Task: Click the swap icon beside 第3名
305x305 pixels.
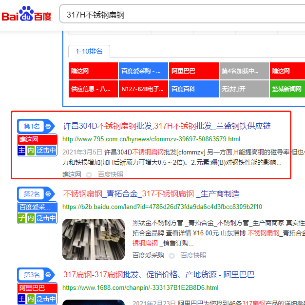Action: point(48,275)
